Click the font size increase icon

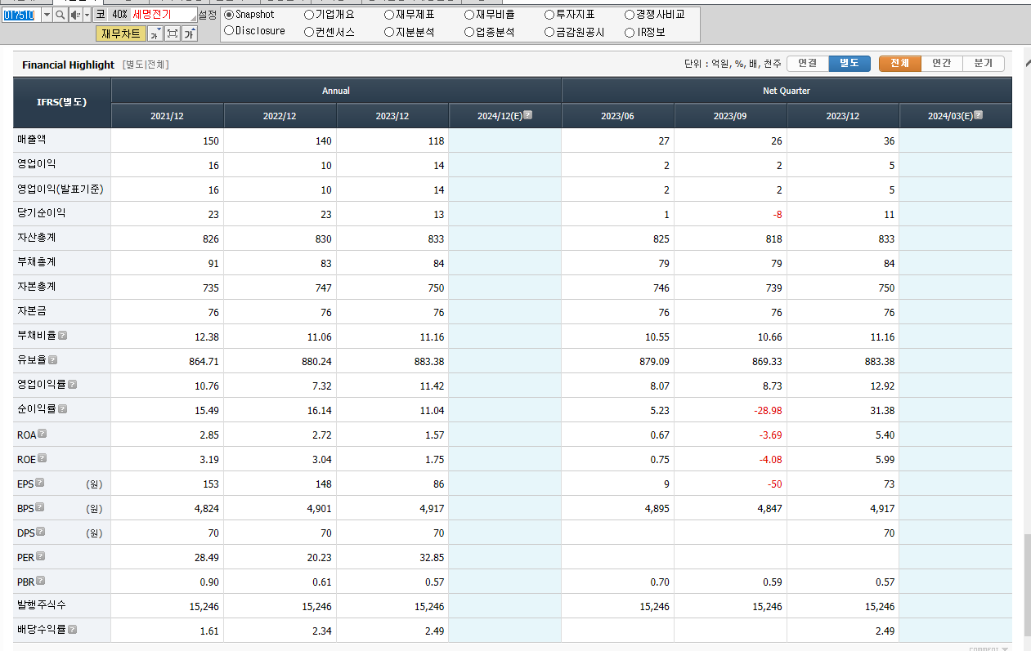click(x=190, y=32)
